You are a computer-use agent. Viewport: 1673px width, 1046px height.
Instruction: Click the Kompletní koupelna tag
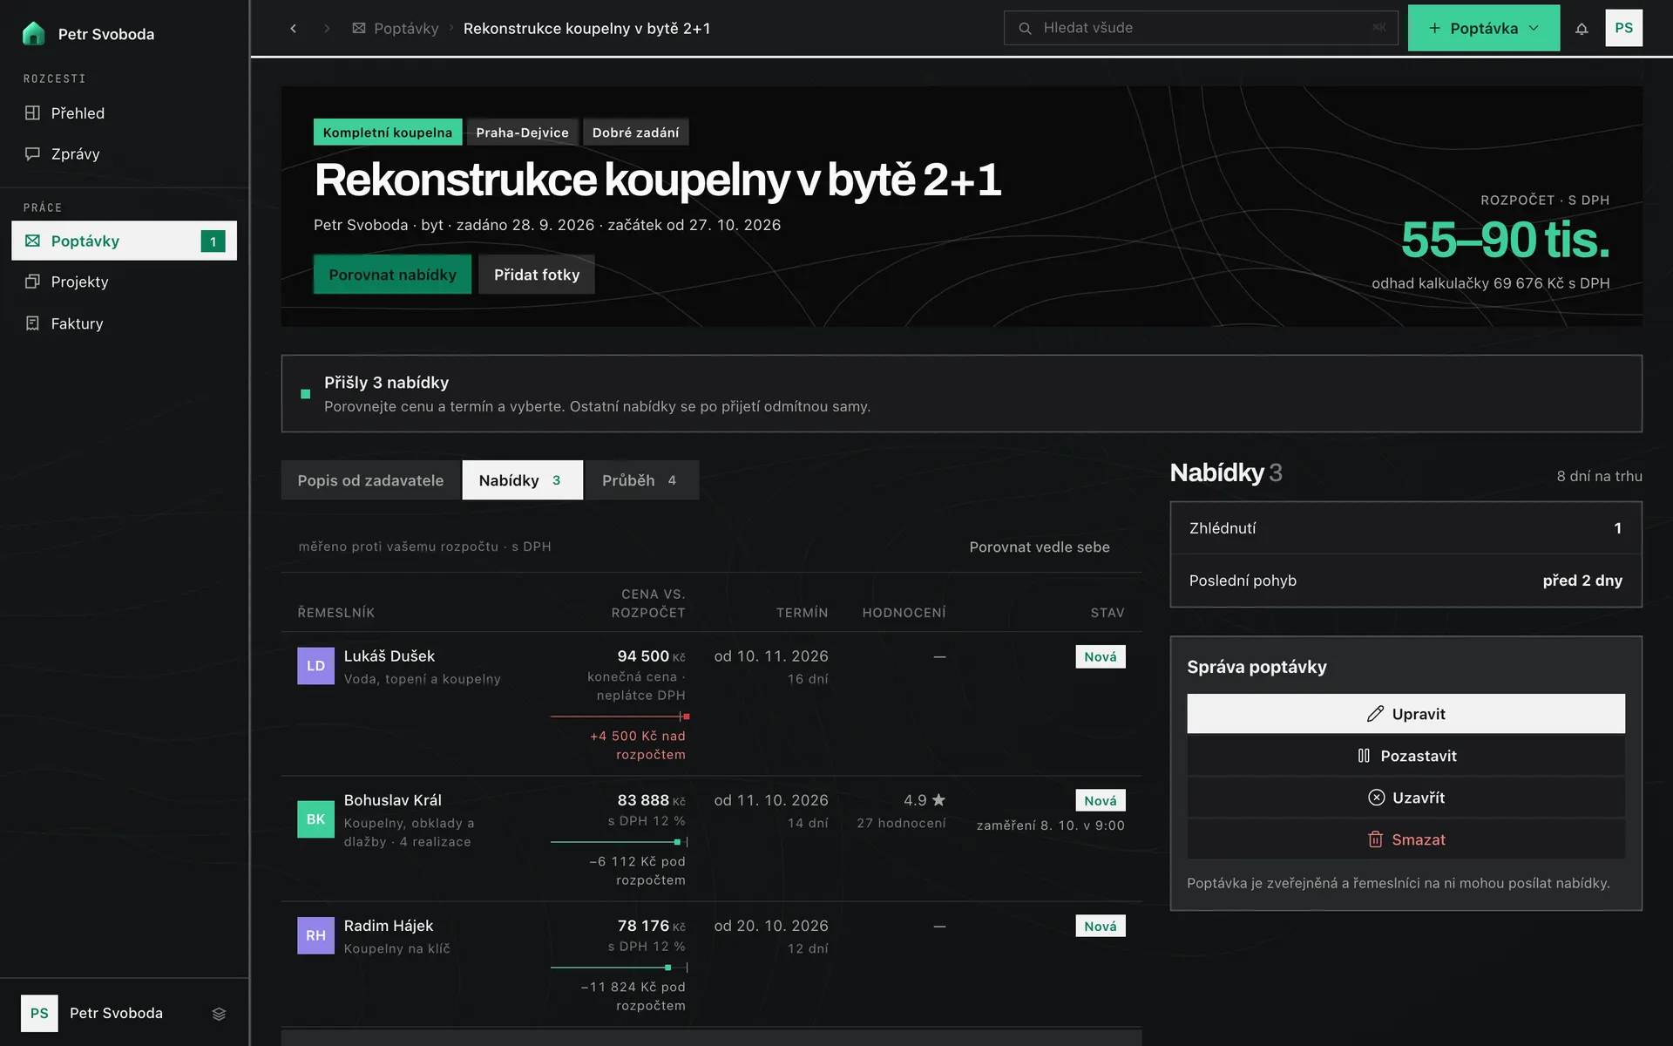tap(388, 132)
